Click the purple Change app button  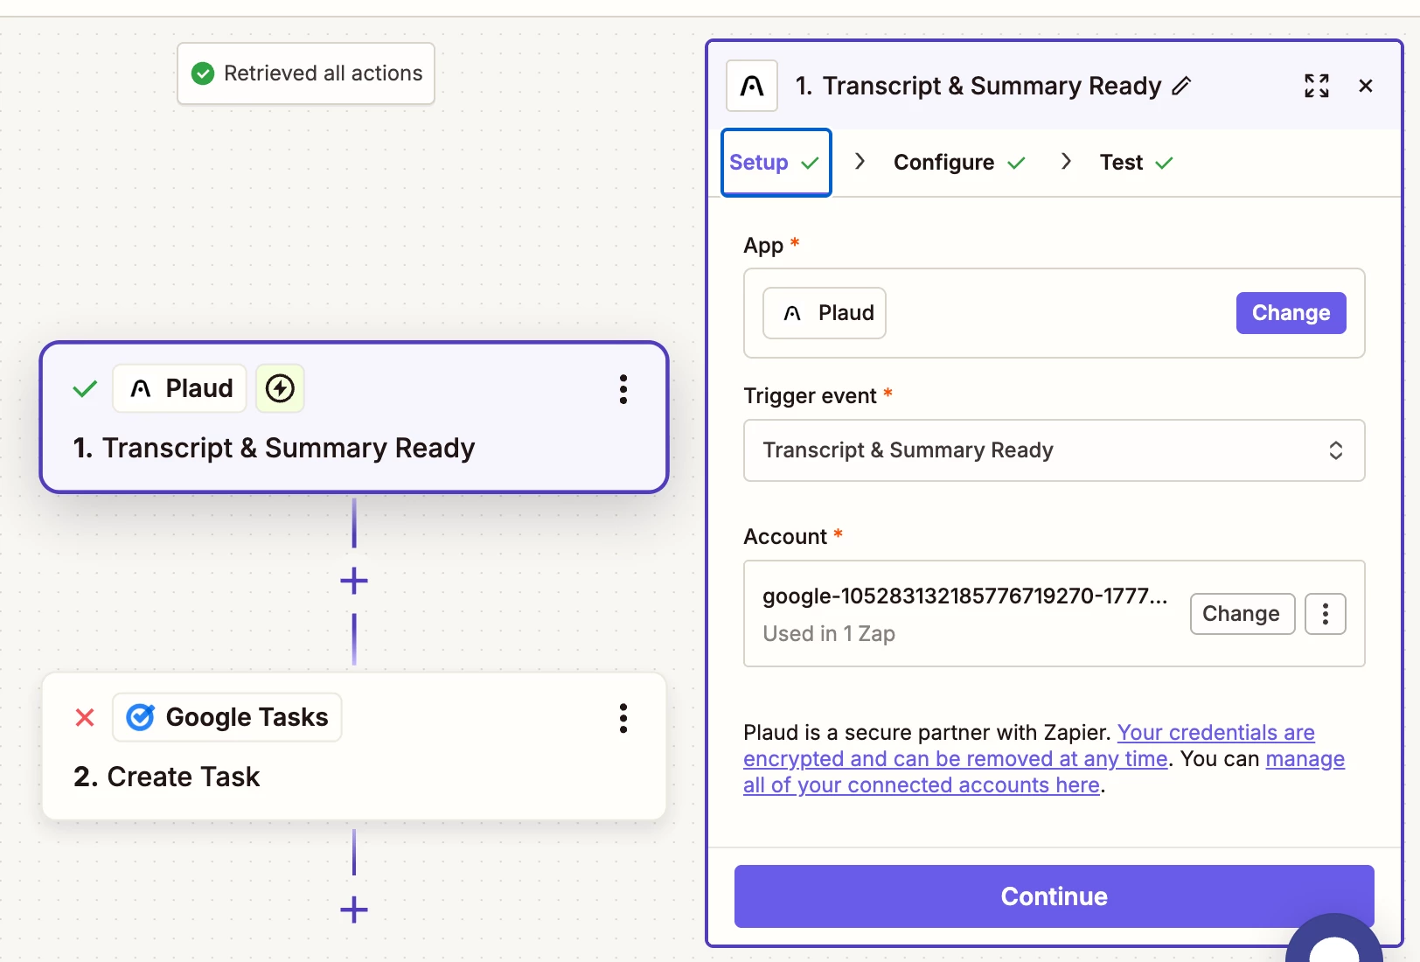pyautogui.click(x=1291, y=313)
